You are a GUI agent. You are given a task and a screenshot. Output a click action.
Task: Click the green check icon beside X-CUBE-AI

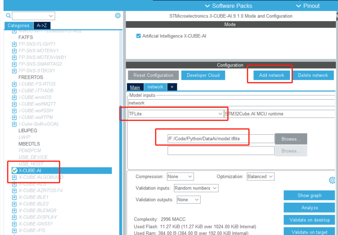pyautogui.click(x=14, y=171)
